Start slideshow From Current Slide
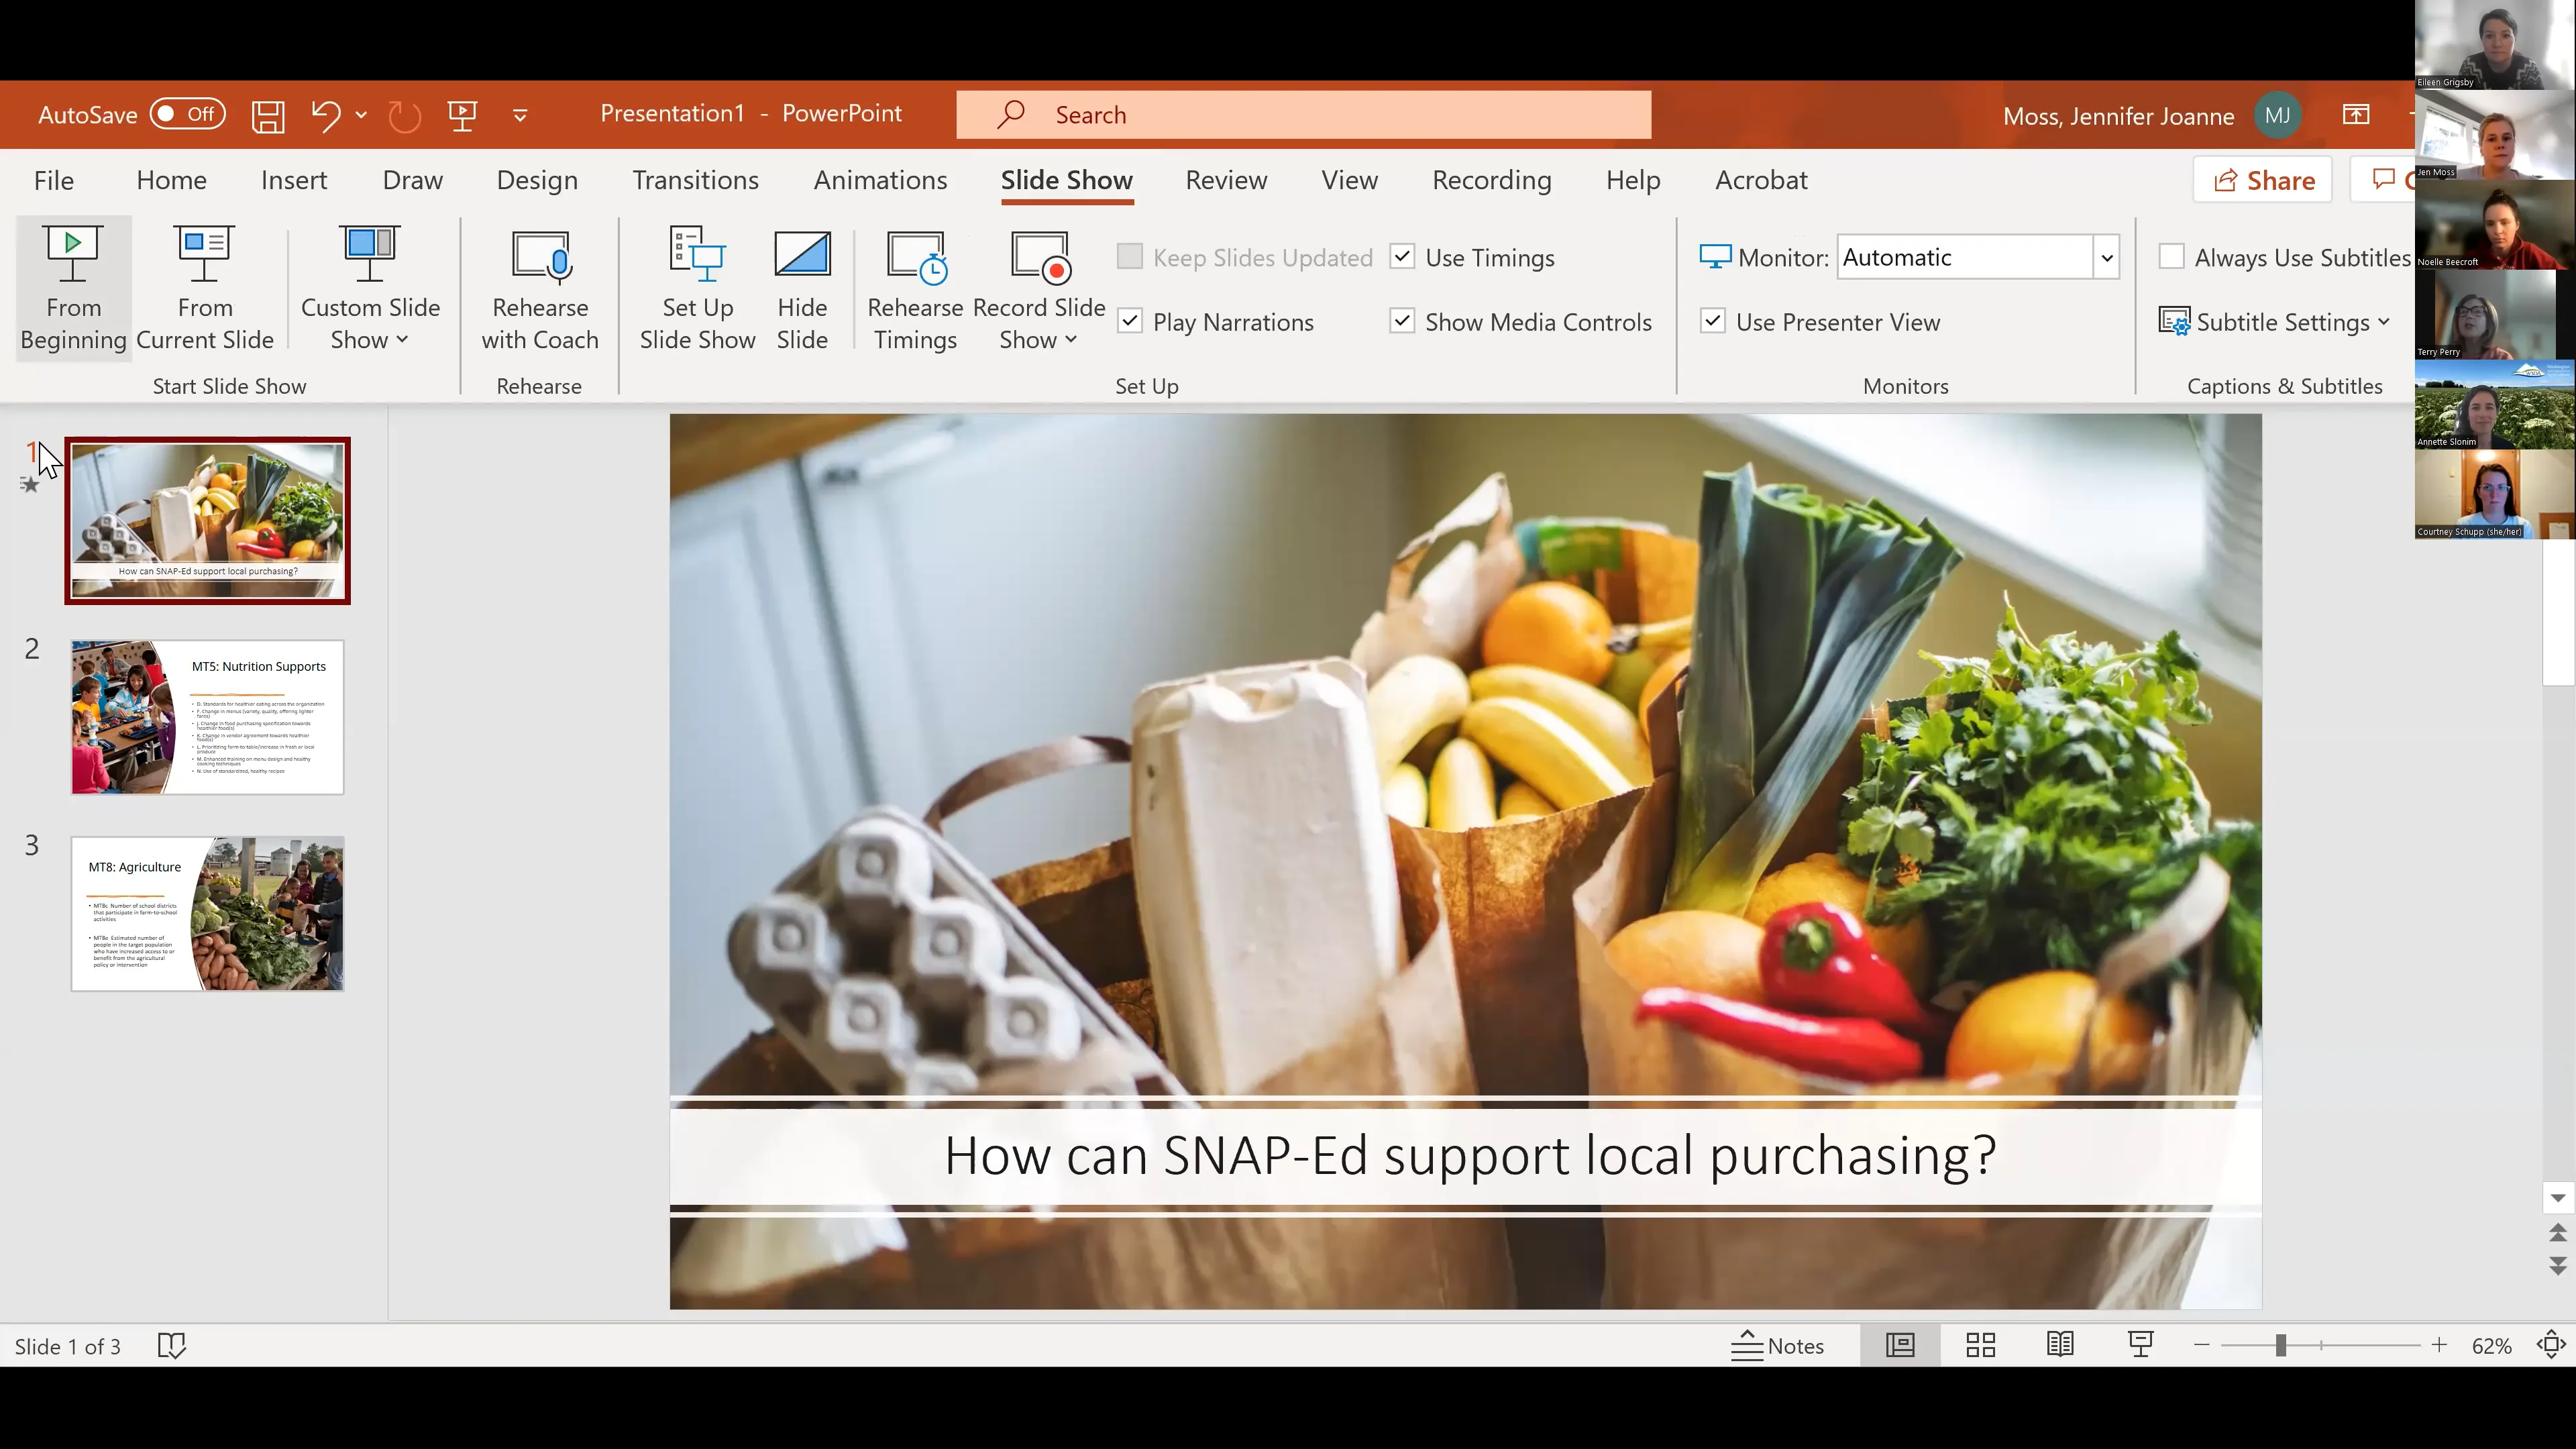2576x1449 pixels. (204, 289)
